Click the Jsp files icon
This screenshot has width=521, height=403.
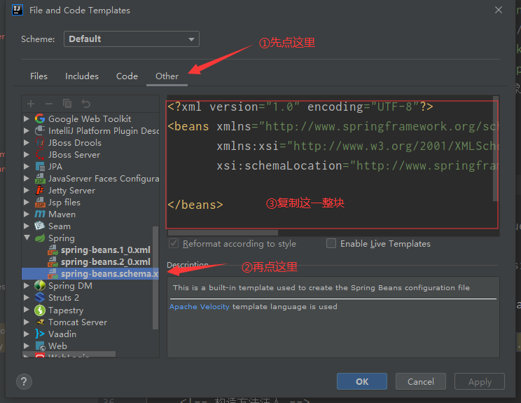click(40, 203)
